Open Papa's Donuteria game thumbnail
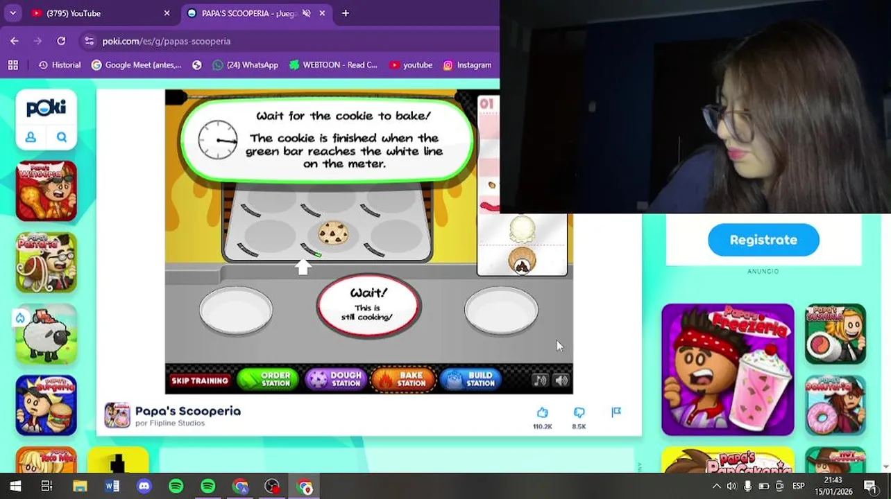Image resolution: width=891 pixels, height=499 pixels. 835,405
